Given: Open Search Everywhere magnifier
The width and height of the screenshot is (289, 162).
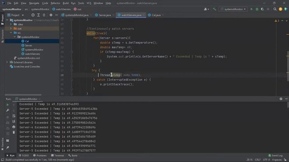Looking at the screenshot, I should click(x=275, y=9).
